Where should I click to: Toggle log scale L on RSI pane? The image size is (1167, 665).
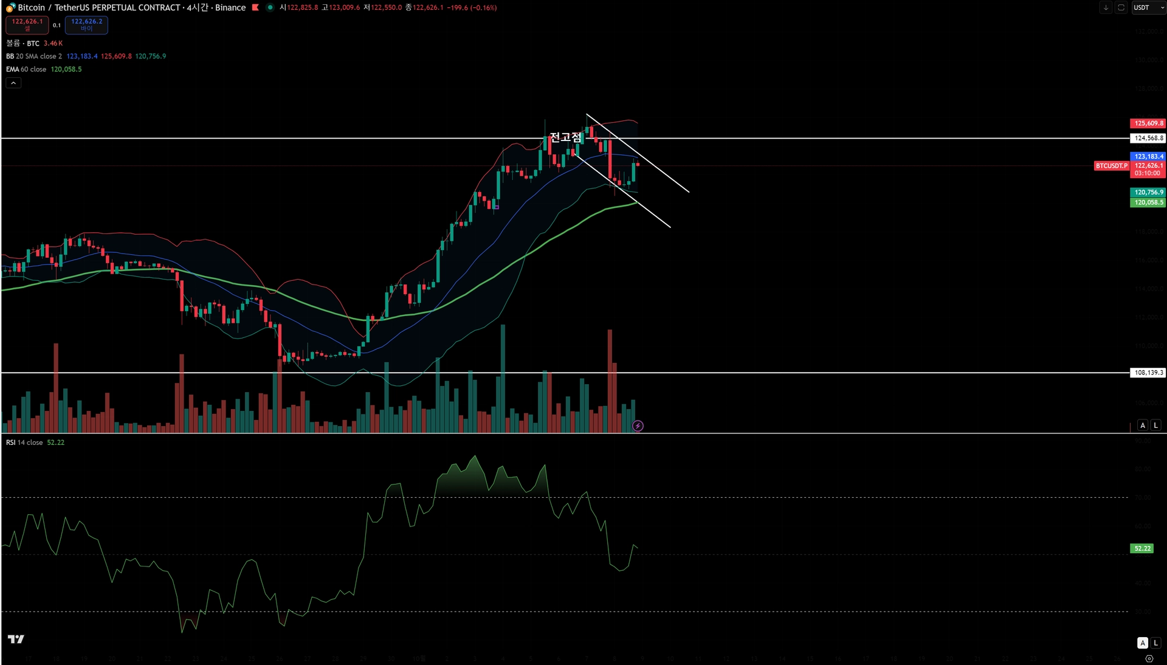click(1155, 643)
